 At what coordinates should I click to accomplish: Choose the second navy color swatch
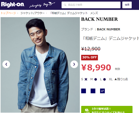93,91
